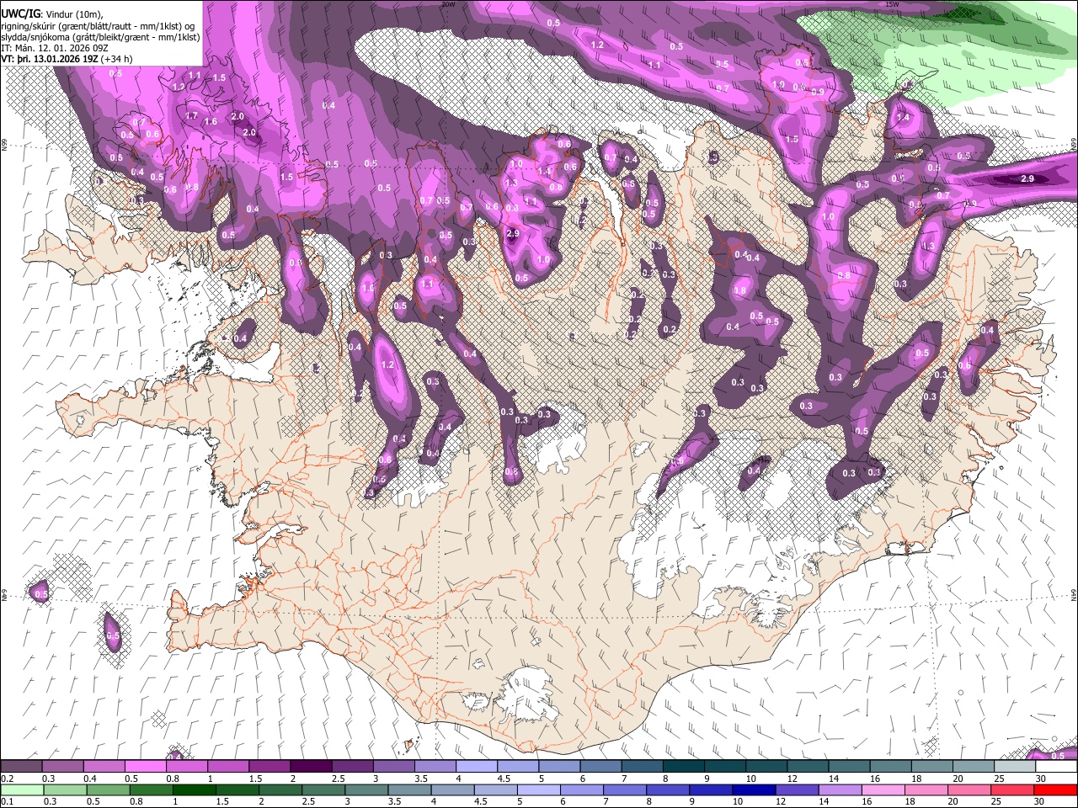Click the 0.2 label under the upper legend
The image size is (1078, 808).
tap(6, 779)
